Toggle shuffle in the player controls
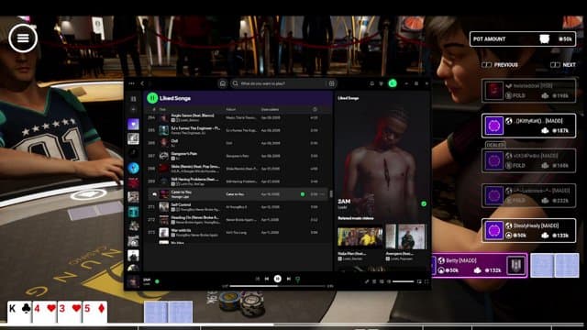Screen dimensions: 587x330 pos(257,279)
